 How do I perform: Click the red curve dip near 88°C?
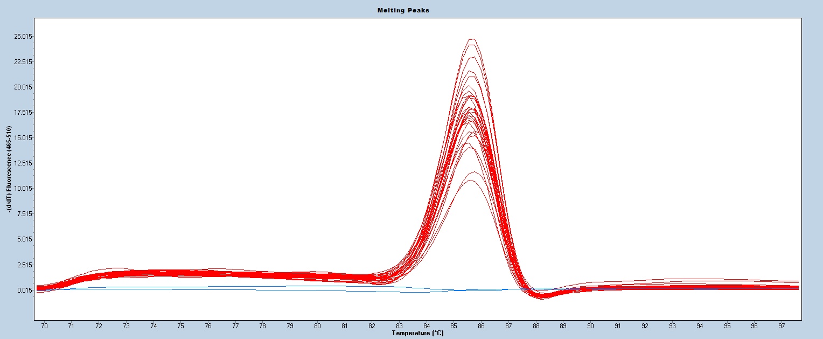(542, 296)
